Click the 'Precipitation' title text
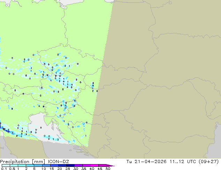Viewport: 221px width, 170px height. click(x=15, y=162)
